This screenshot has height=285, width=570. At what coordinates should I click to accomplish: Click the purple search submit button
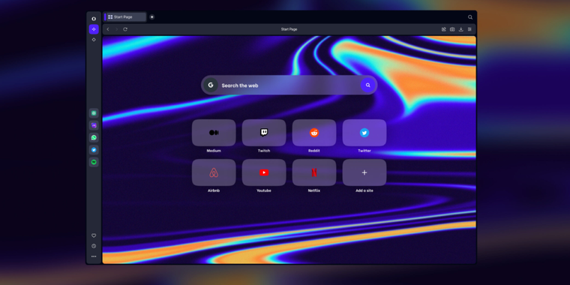tap(368, 85)
